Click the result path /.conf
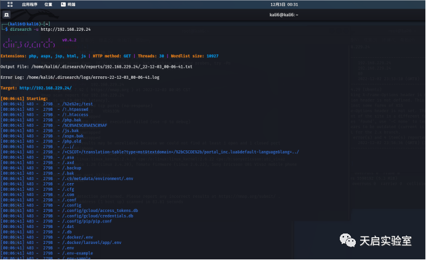Screen dimensions: 426x260 (70, 200)
